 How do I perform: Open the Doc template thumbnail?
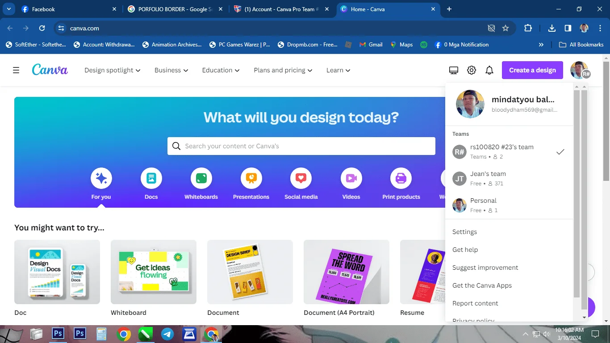pyautogui.click(x=57, y=272)
